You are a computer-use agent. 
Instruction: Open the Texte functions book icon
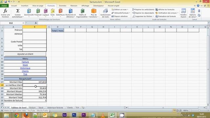pos(52,11)
